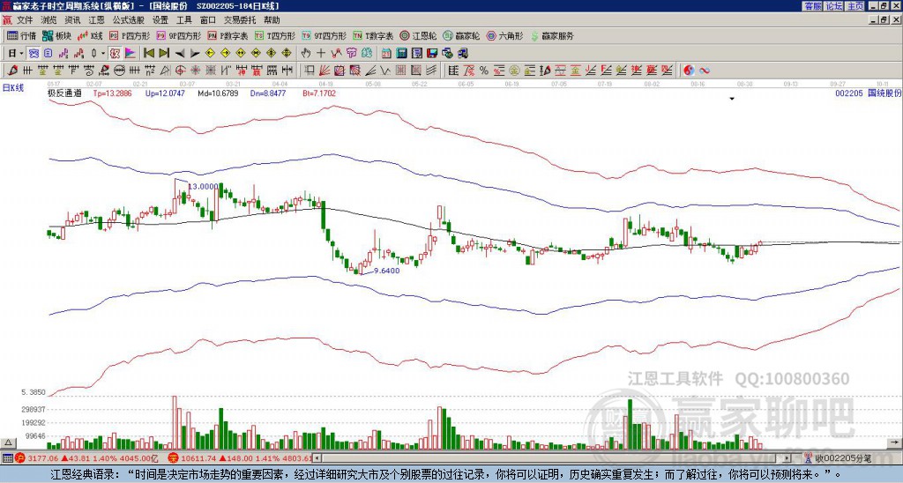The image size is (903, 483).
Task: Click the red pencil drawing tool
Action: pos(12,71)
